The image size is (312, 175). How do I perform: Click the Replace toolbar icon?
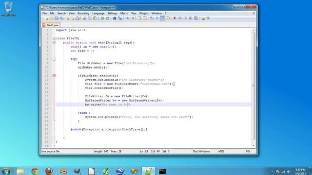120,18
